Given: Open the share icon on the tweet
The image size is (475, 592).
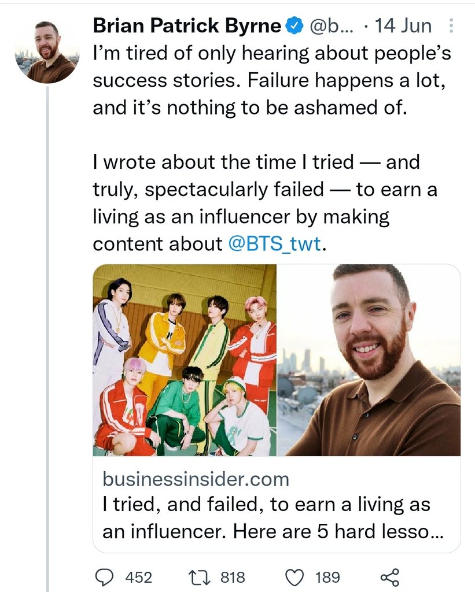Looking at the screenshot, I should [389, 577].
